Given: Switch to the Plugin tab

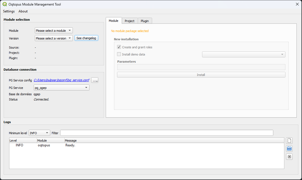Looking at the screenshot, I should pyautogui.click(x=145, y=21).
